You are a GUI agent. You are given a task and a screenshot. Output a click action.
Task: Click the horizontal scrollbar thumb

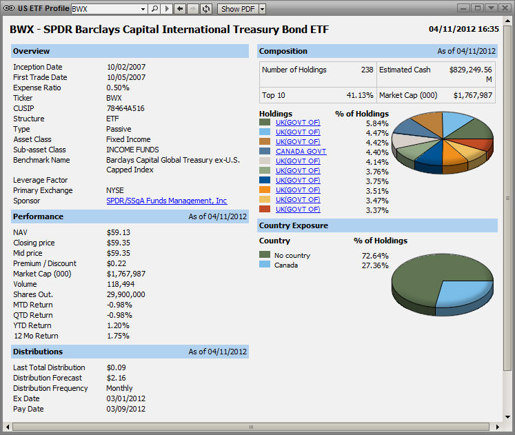pos(251,427)
